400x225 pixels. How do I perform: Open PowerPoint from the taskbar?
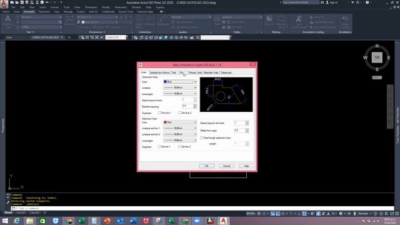coord(107,221)
